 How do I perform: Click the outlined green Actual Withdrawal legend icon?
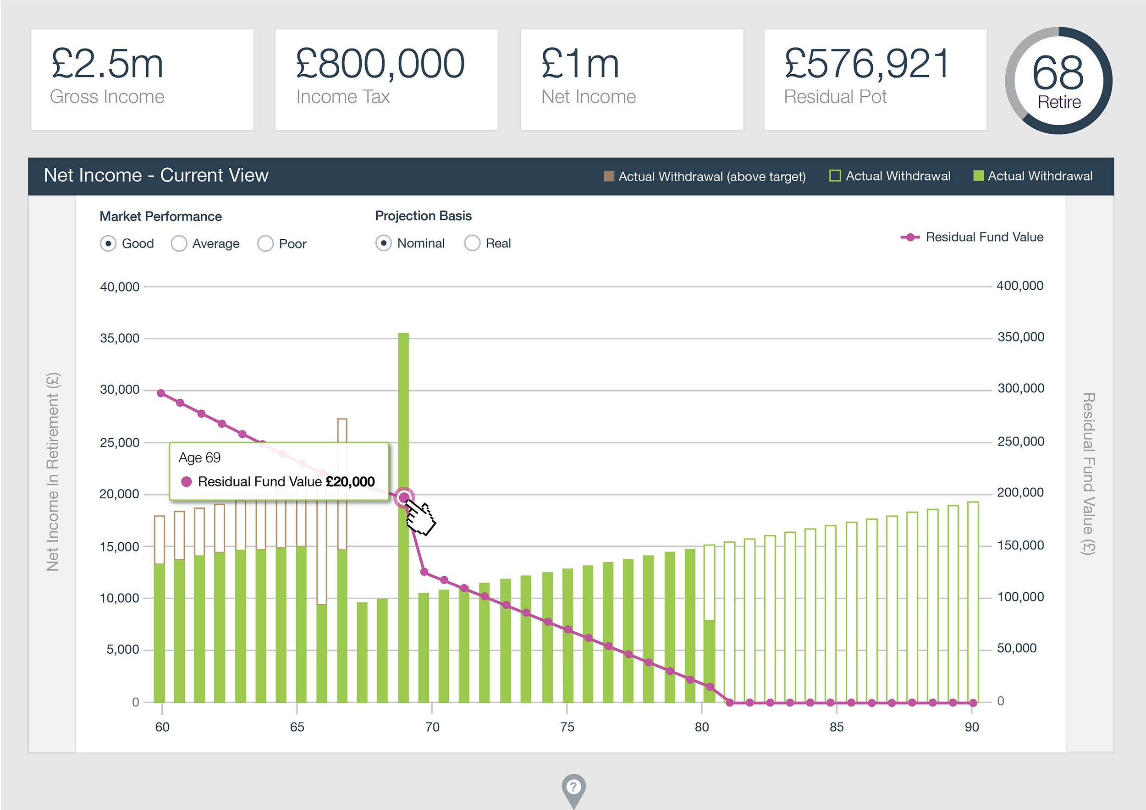tap(835, 176)
